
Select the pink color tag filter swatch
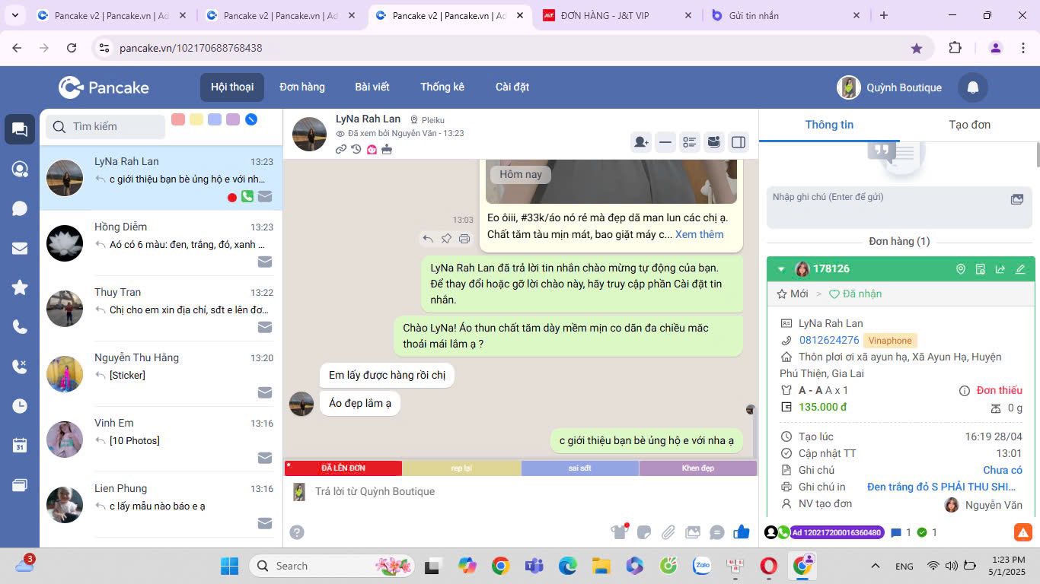pos(178,119)
